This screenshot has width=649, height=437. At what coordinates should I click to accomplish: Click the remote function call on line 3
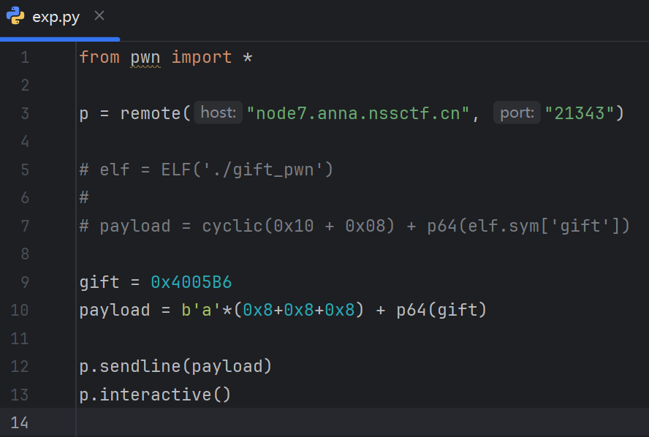click(x=151, y=113)
